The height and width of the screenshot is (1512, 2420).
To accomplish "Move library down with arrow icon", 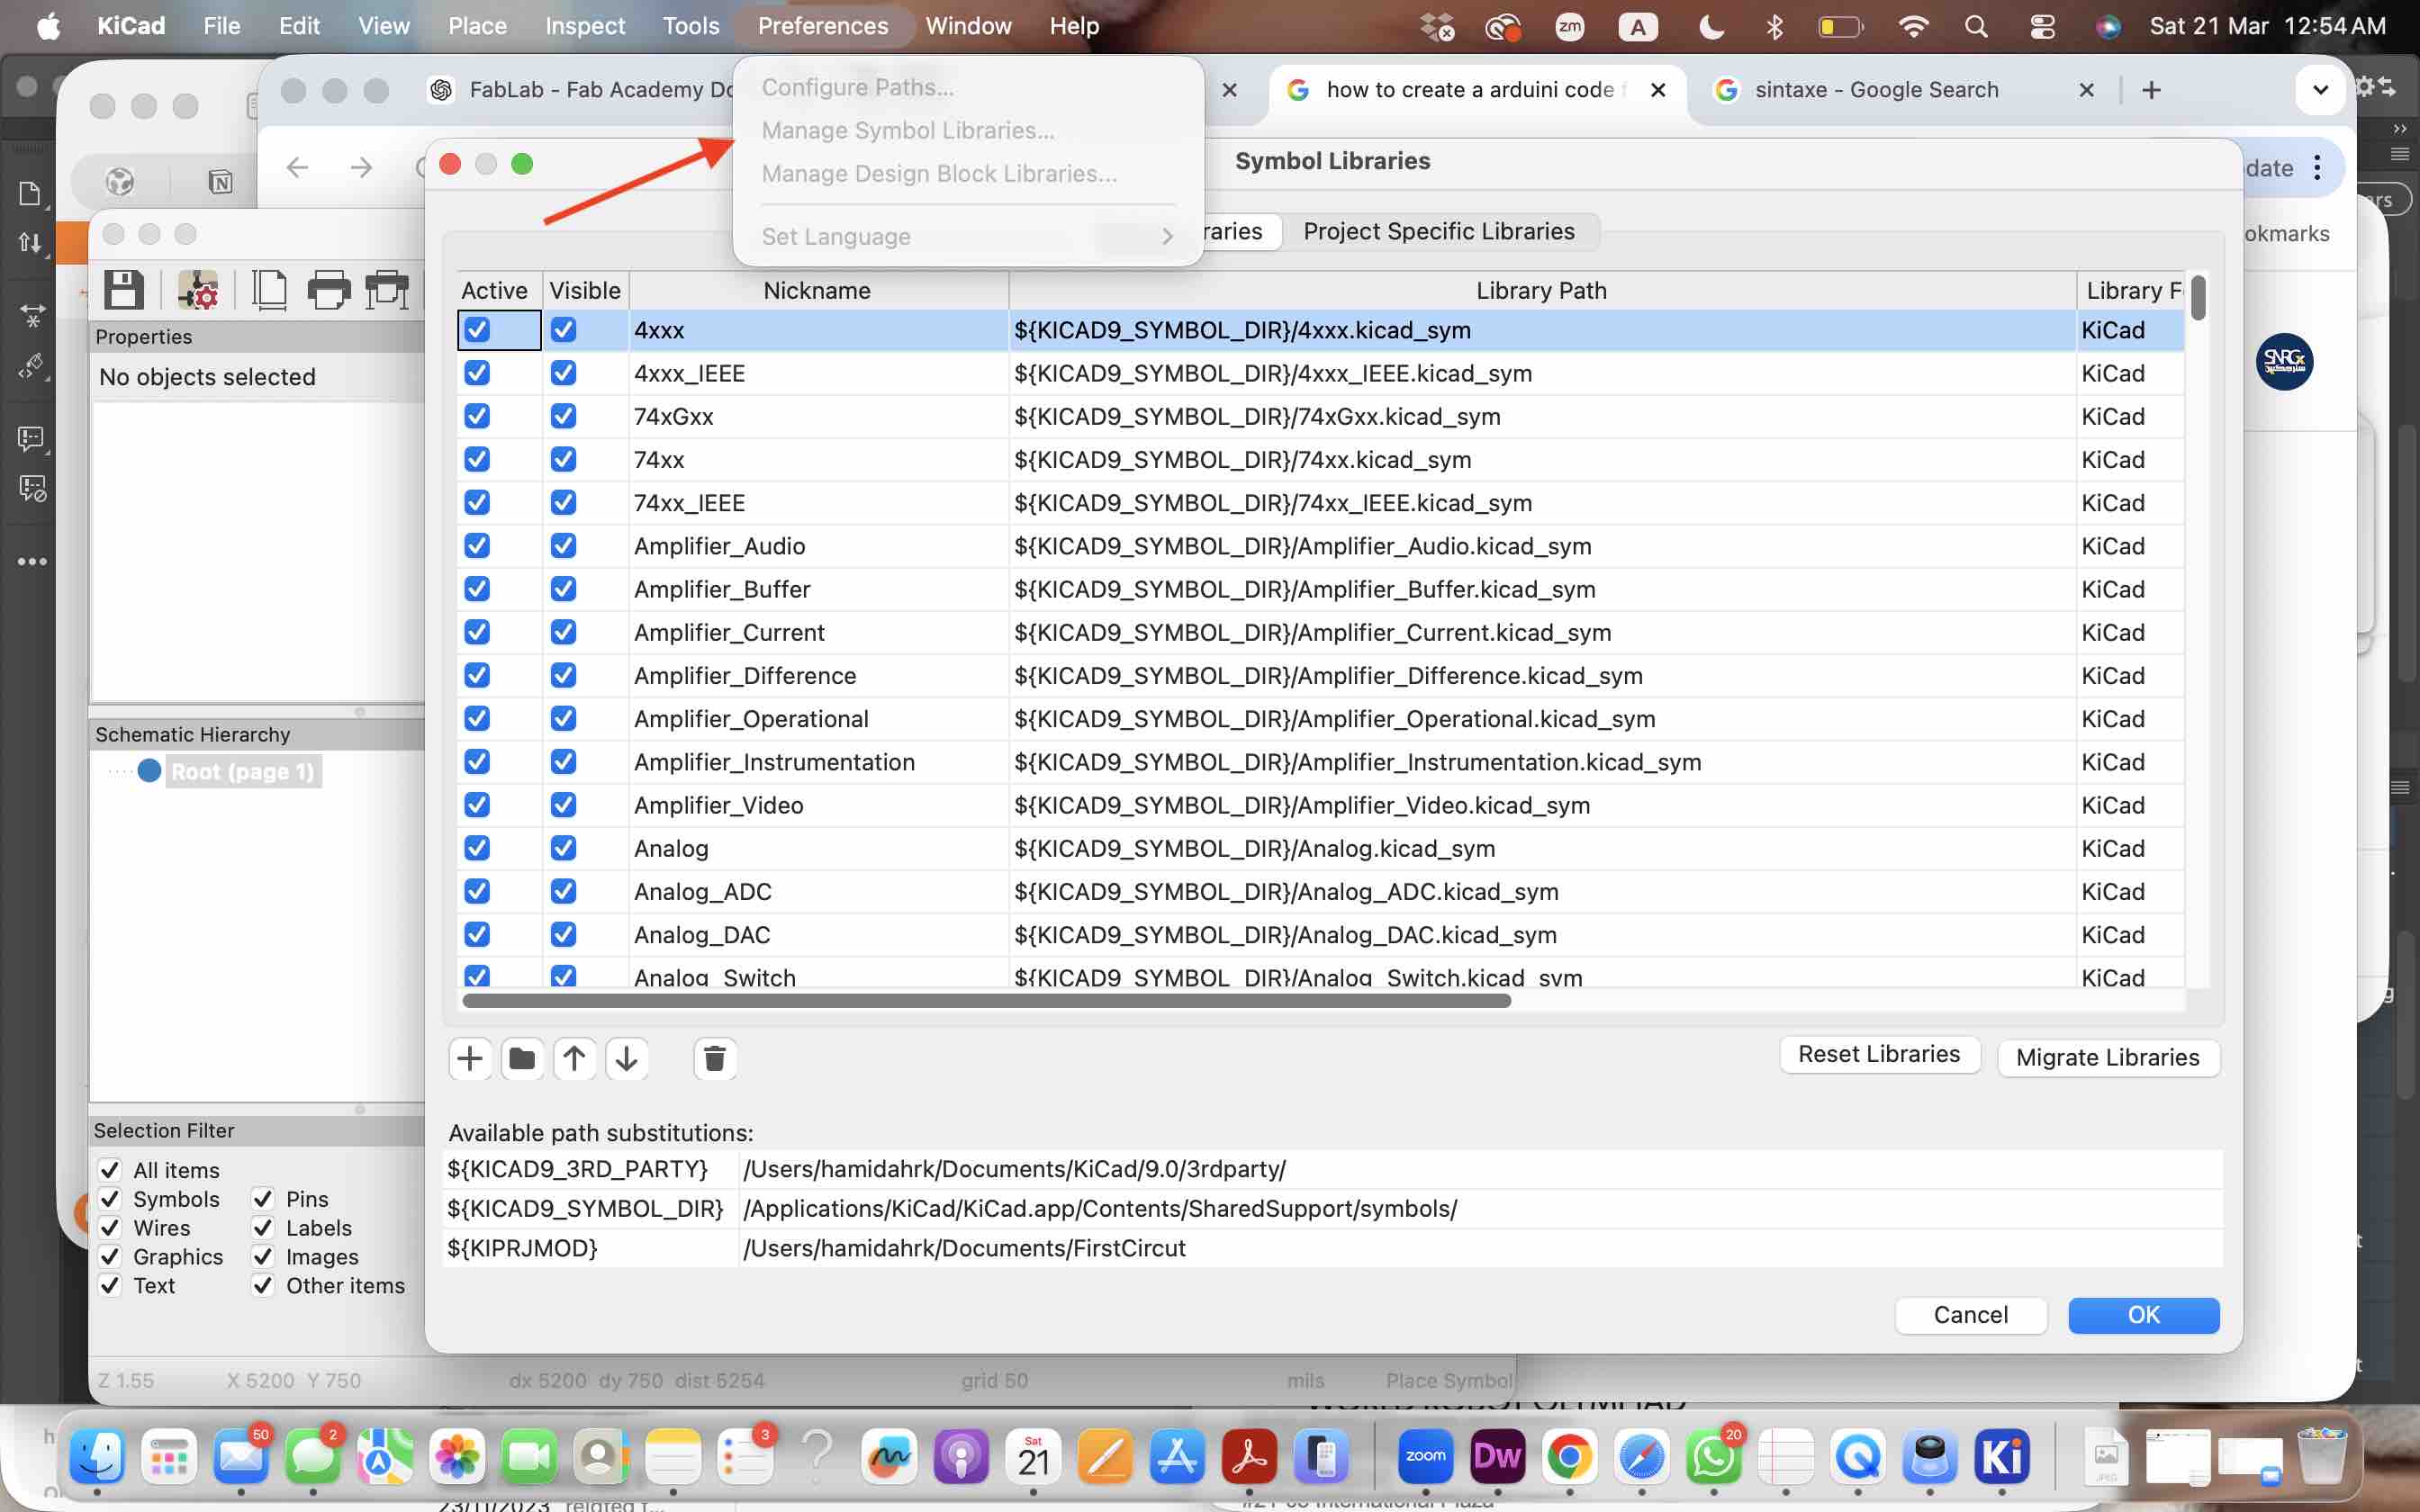I will [x=627, y=1058].
